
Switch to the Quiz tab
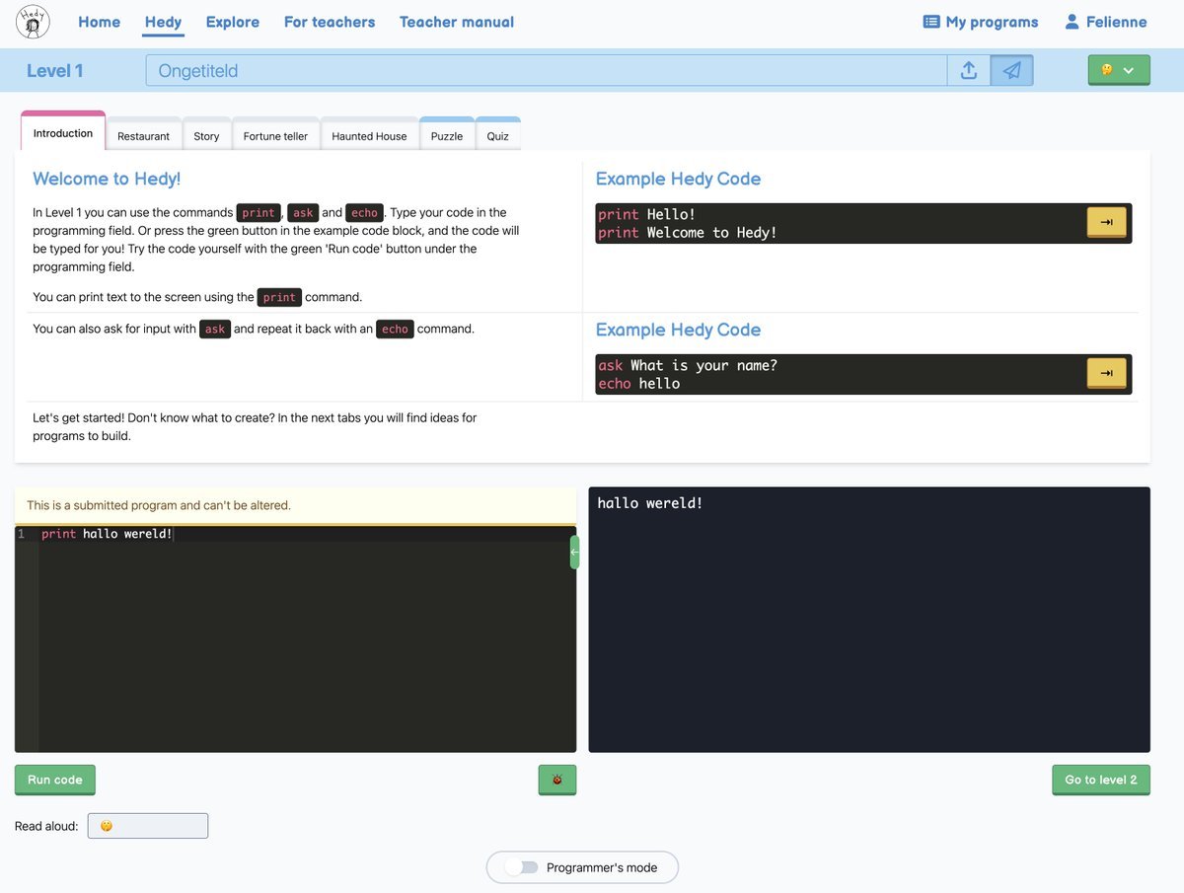pyautogui.click(x=498, y=136)
